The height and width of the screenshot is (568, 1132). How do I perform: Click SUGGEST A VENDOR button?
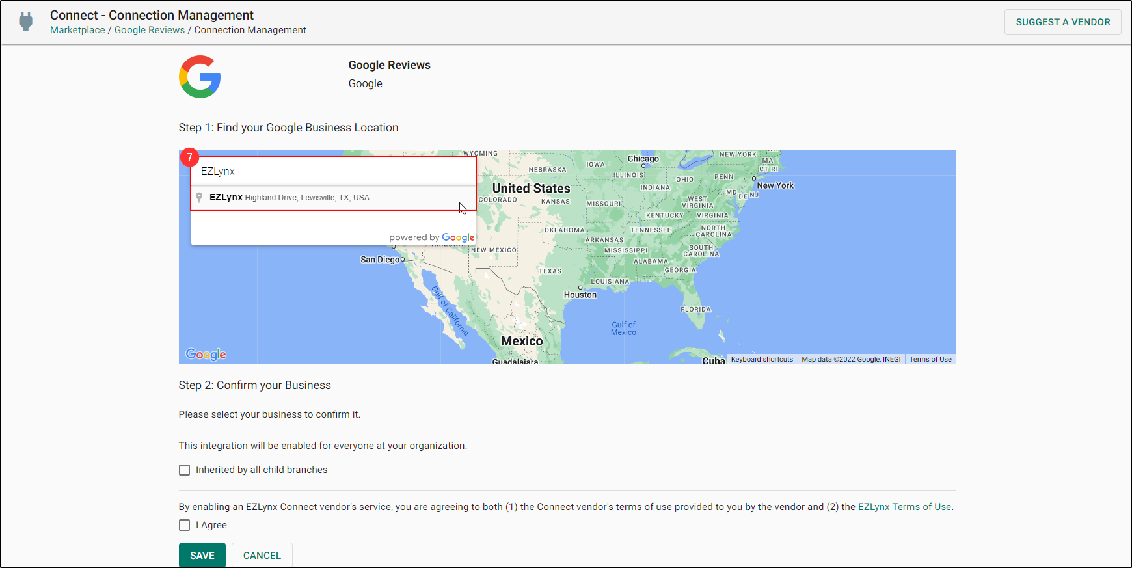coord(1063,22)
